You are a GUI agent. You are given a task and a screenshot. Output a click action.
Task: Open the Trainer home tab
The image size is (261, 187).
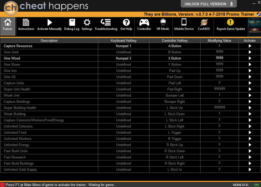(x=8, y=26)
